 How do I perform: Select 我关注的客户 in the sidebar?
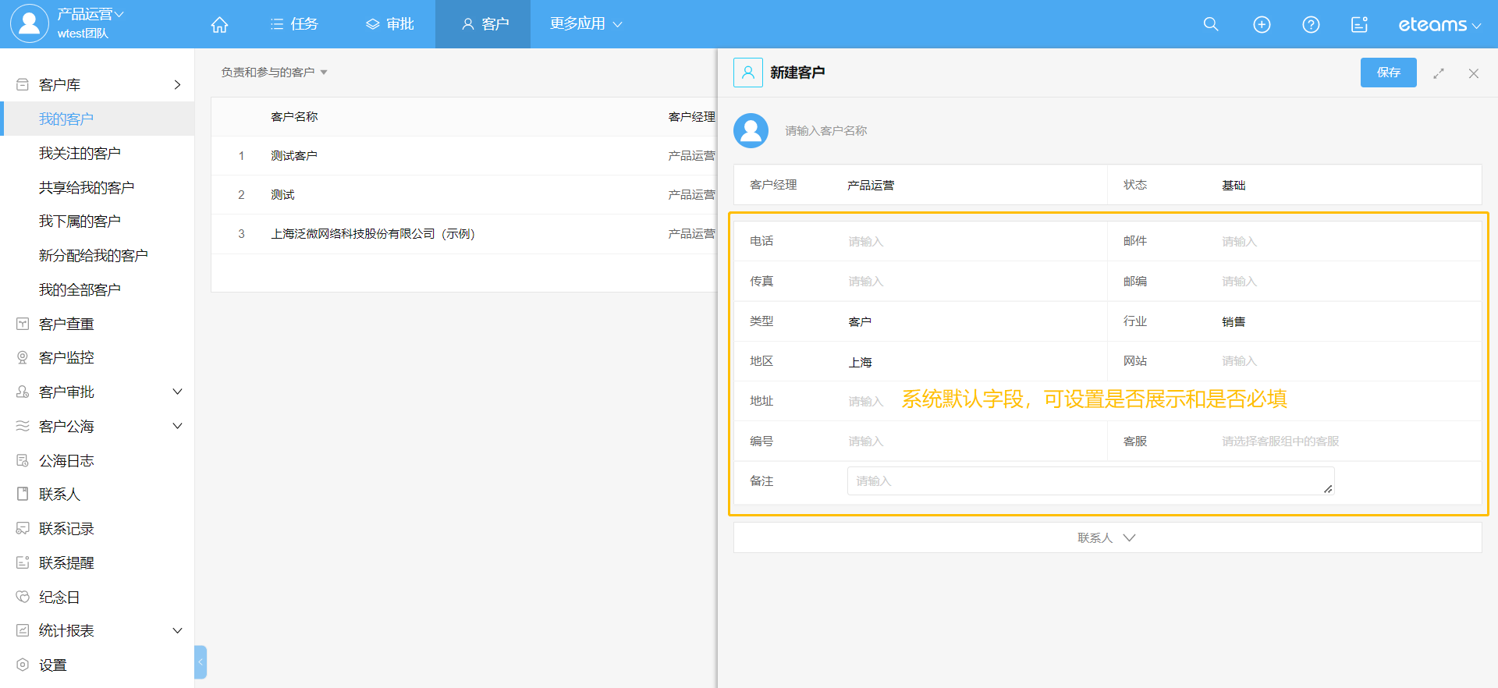80,154
